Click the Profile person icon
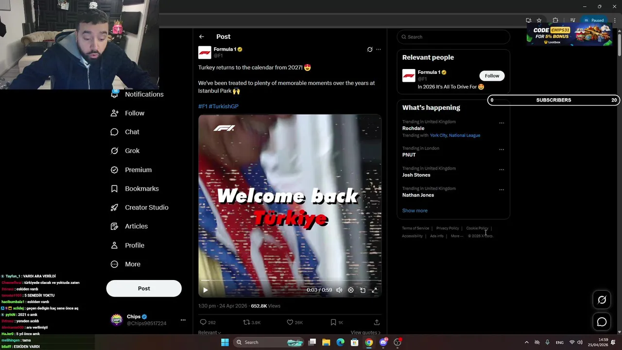The image size is (622, 350). point(115,245)
